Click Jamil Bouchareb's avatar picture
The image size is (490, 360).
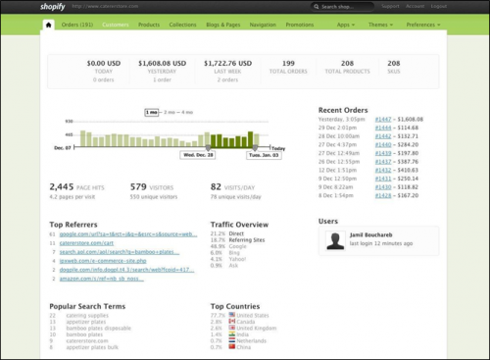coord(335,241)
